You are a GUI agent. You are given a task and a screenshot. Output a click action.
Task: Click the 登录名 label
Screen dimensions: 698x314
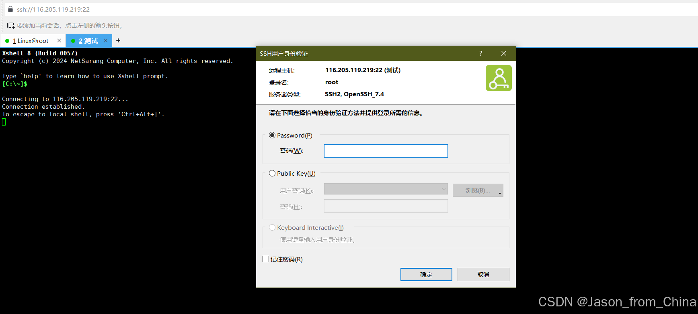279,82
